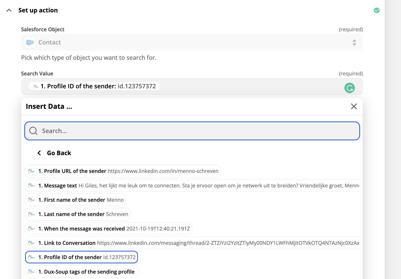Image resolution: width=401 pixels, height=279 pixels.
Task: Click the Salesforce Object label
Action: (x=43, y=29)
